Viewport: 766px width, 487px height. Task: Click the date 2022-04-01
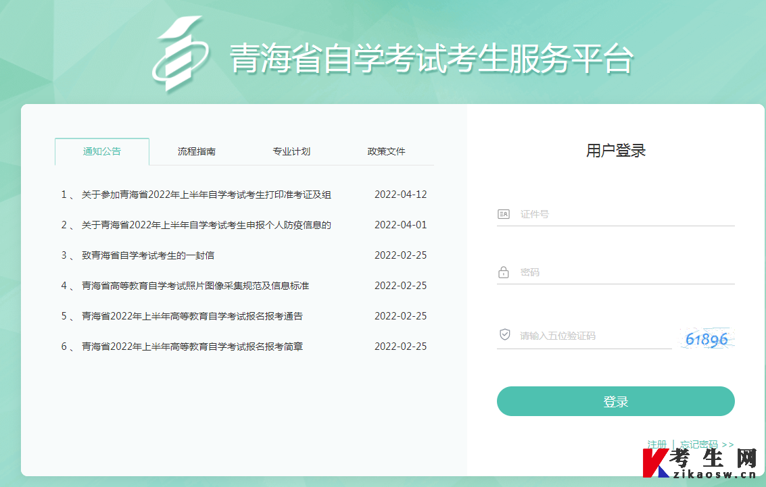[x=401, y=225]
